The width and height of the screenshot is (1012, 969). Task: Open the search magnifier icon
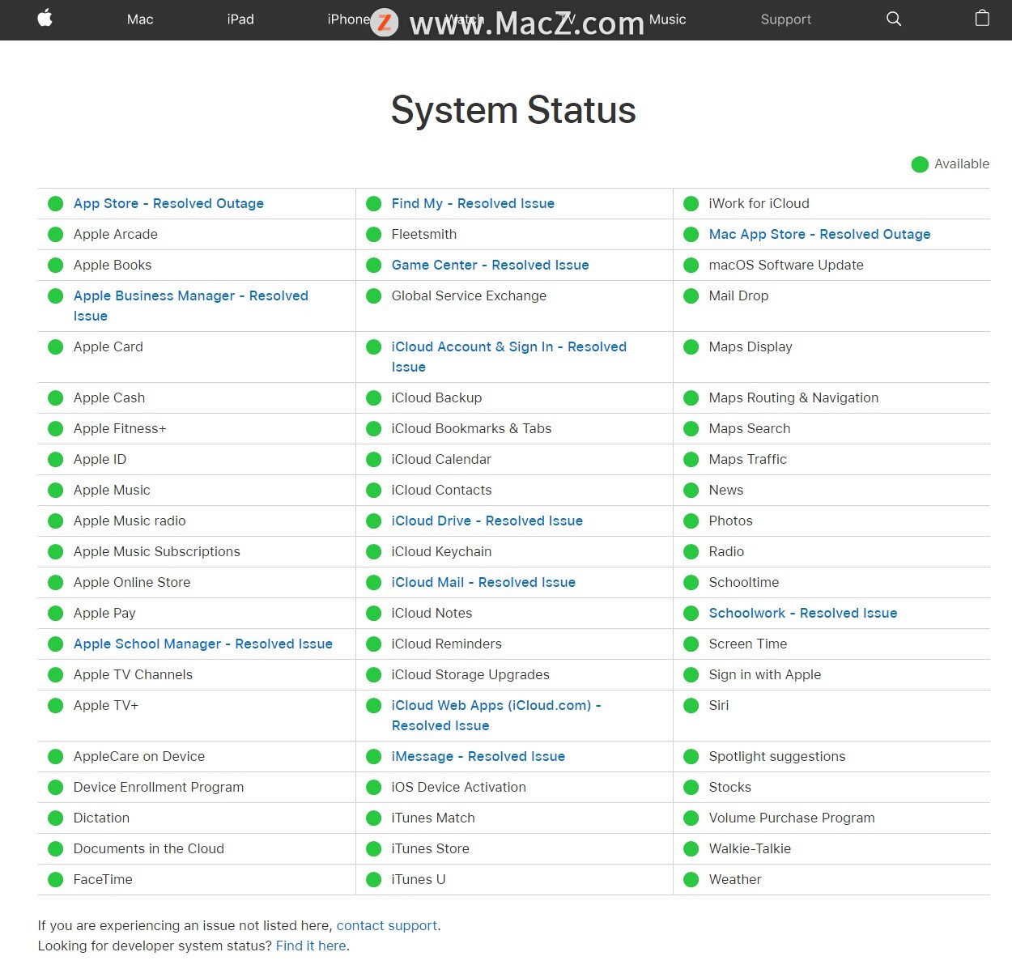click(x=894, y=19)
